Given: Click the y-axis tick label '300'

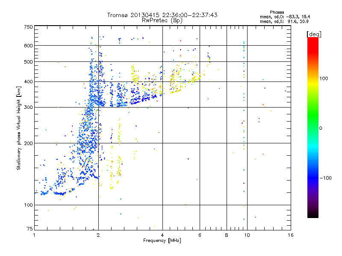Looking at the screenshot, I should pos(28,108).
